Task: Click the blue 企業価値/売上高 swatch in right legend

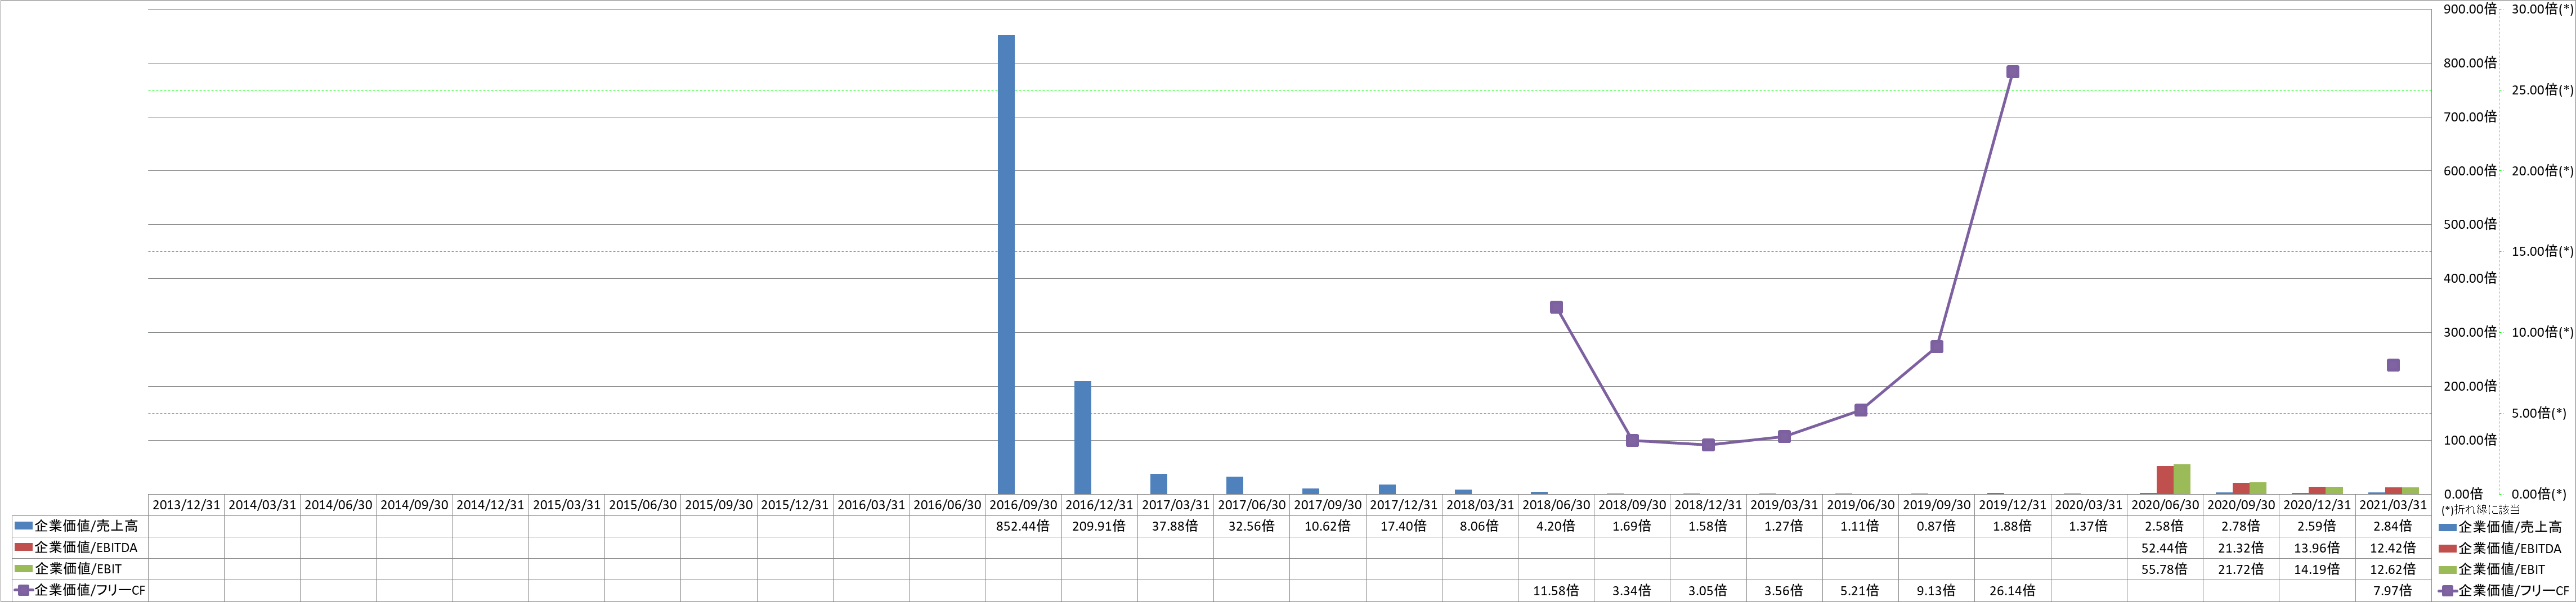Action: [x=2447, y=527]
